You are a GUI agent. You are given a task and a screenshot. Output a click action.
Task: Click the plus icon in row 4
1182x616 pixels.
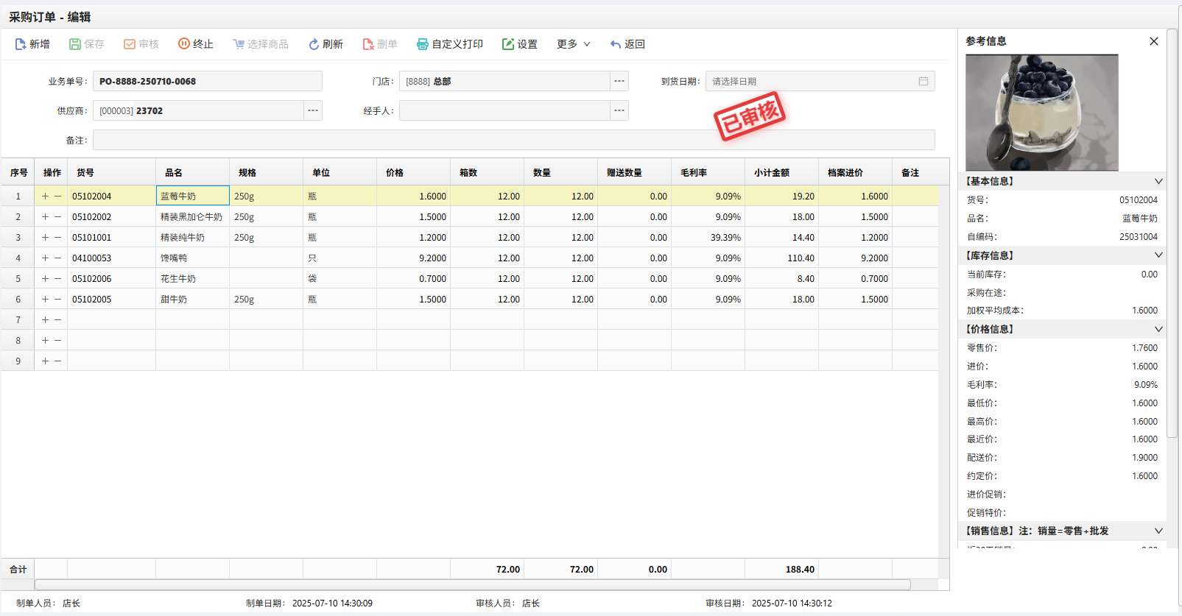click(45, 258)
